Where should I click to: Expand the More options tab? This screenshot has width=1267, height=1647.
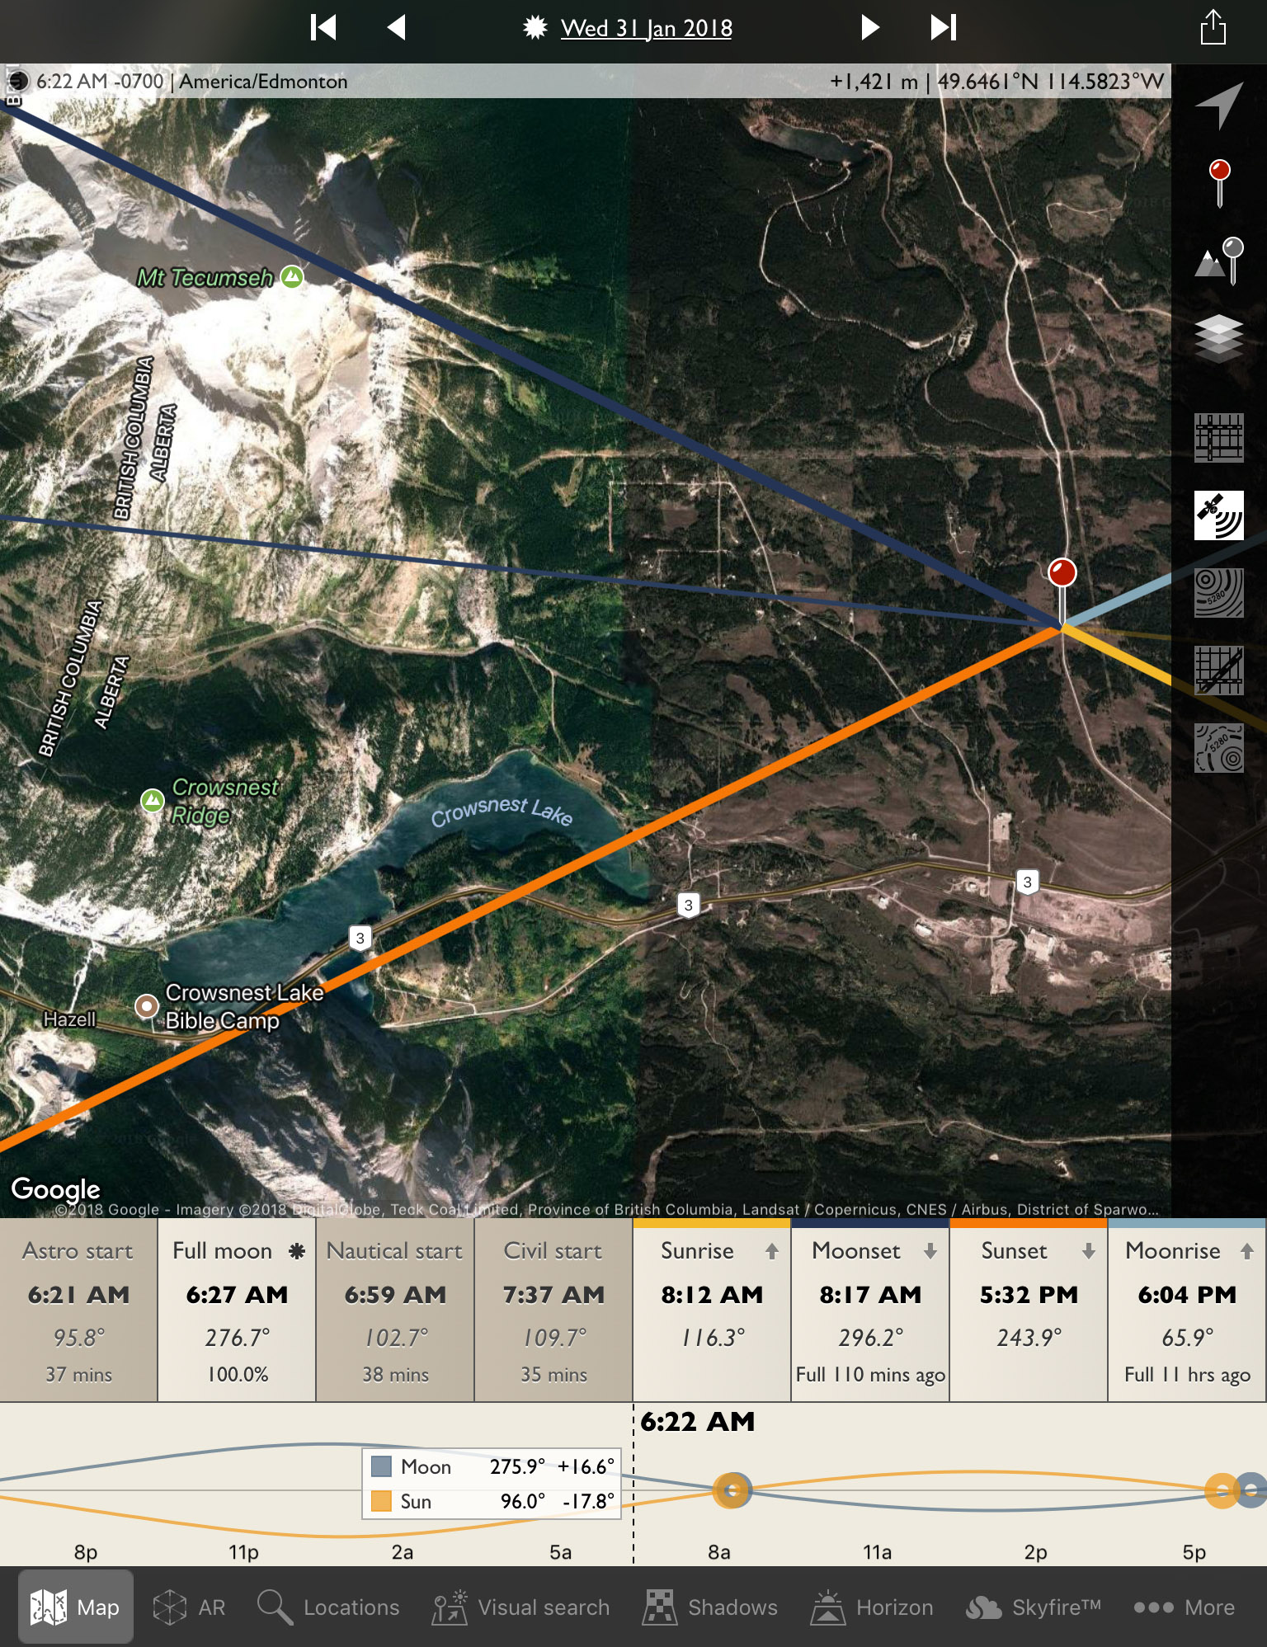coord(1184,1607)
